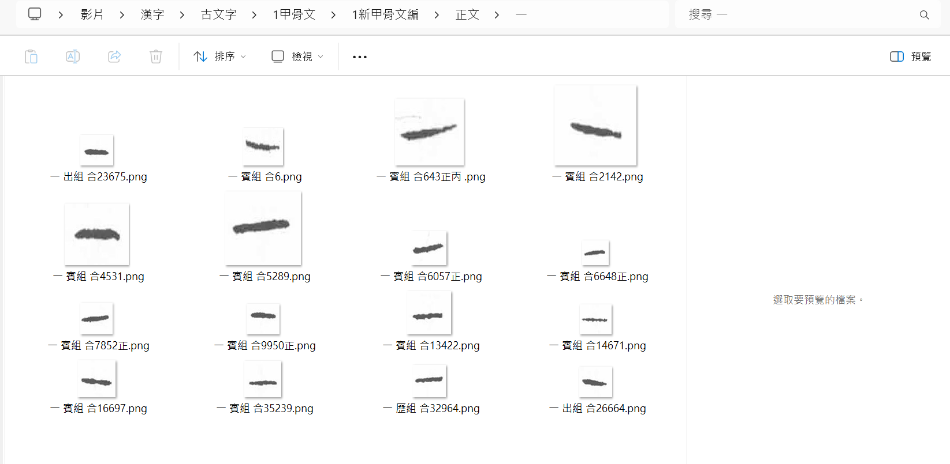
Task: Navigate to 漢字 breadcrumb folder
Action: coord(152,14)
